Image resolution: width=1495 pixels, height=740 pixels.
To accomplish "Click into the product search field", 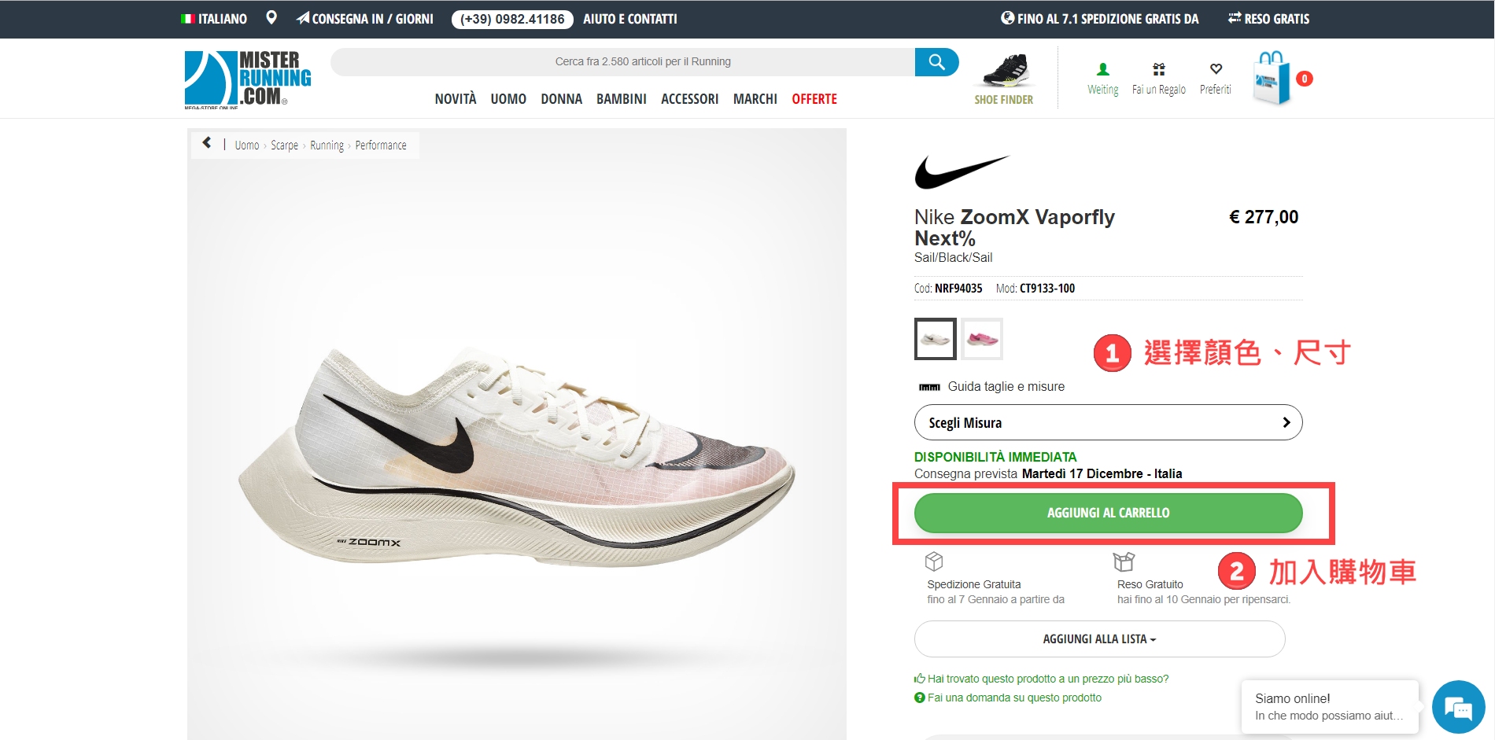I will pos(622,62).
